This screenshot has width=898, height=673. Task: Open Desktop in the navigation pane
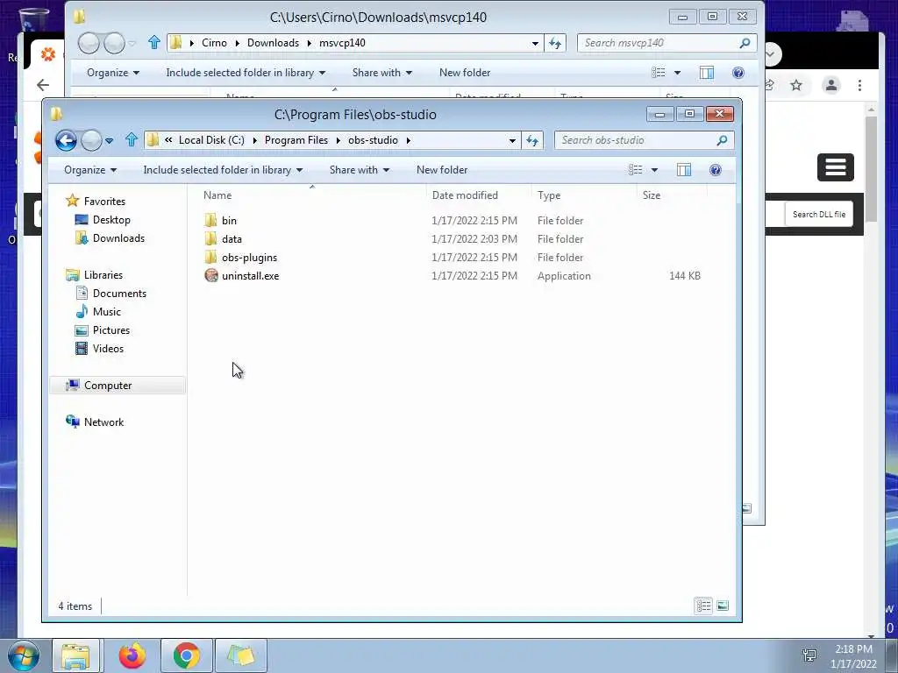[x=111, y=220]
